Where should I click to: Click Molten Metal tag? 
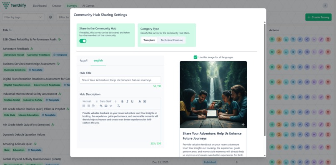[12, 100]
